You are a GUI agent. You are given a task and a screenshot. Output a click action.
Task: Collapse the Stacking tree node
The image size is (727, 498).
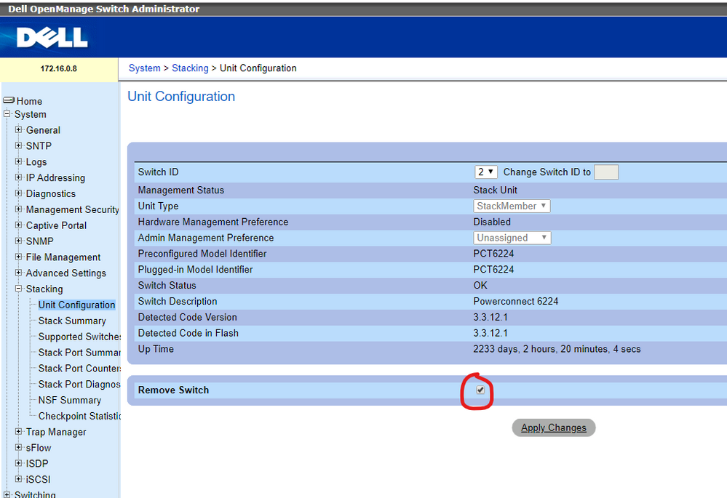click(18, 288)
